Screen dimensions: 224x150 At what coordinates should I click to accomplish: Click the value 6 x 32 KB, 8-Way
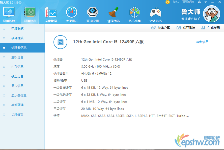click(x=104, y=95)
